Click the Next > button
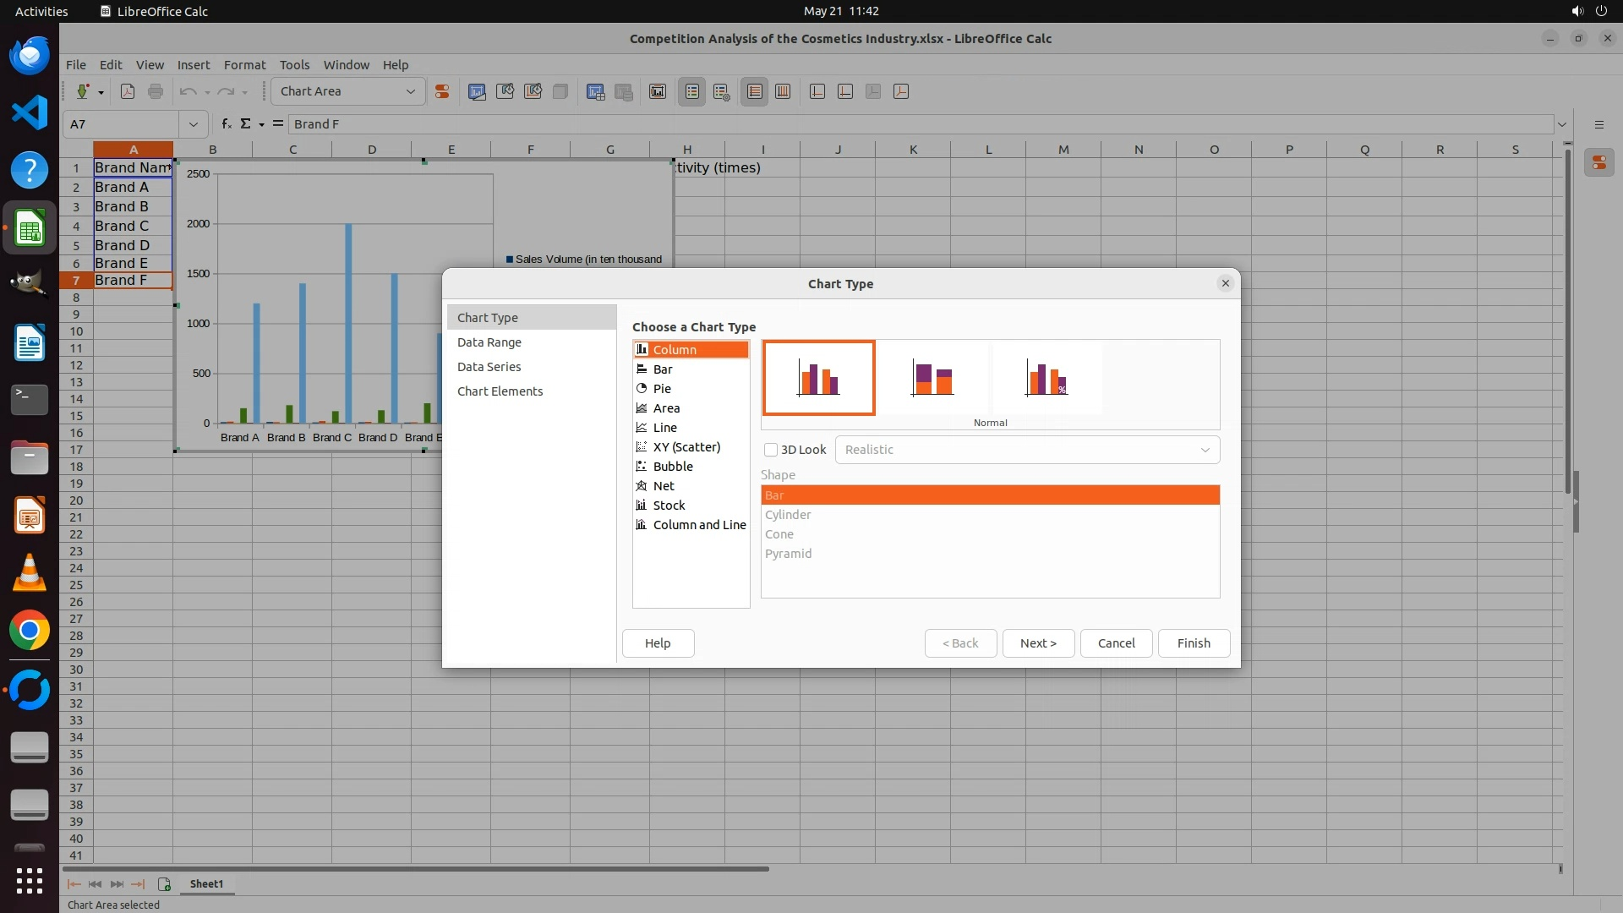1623x913 pixels. 1038,643
